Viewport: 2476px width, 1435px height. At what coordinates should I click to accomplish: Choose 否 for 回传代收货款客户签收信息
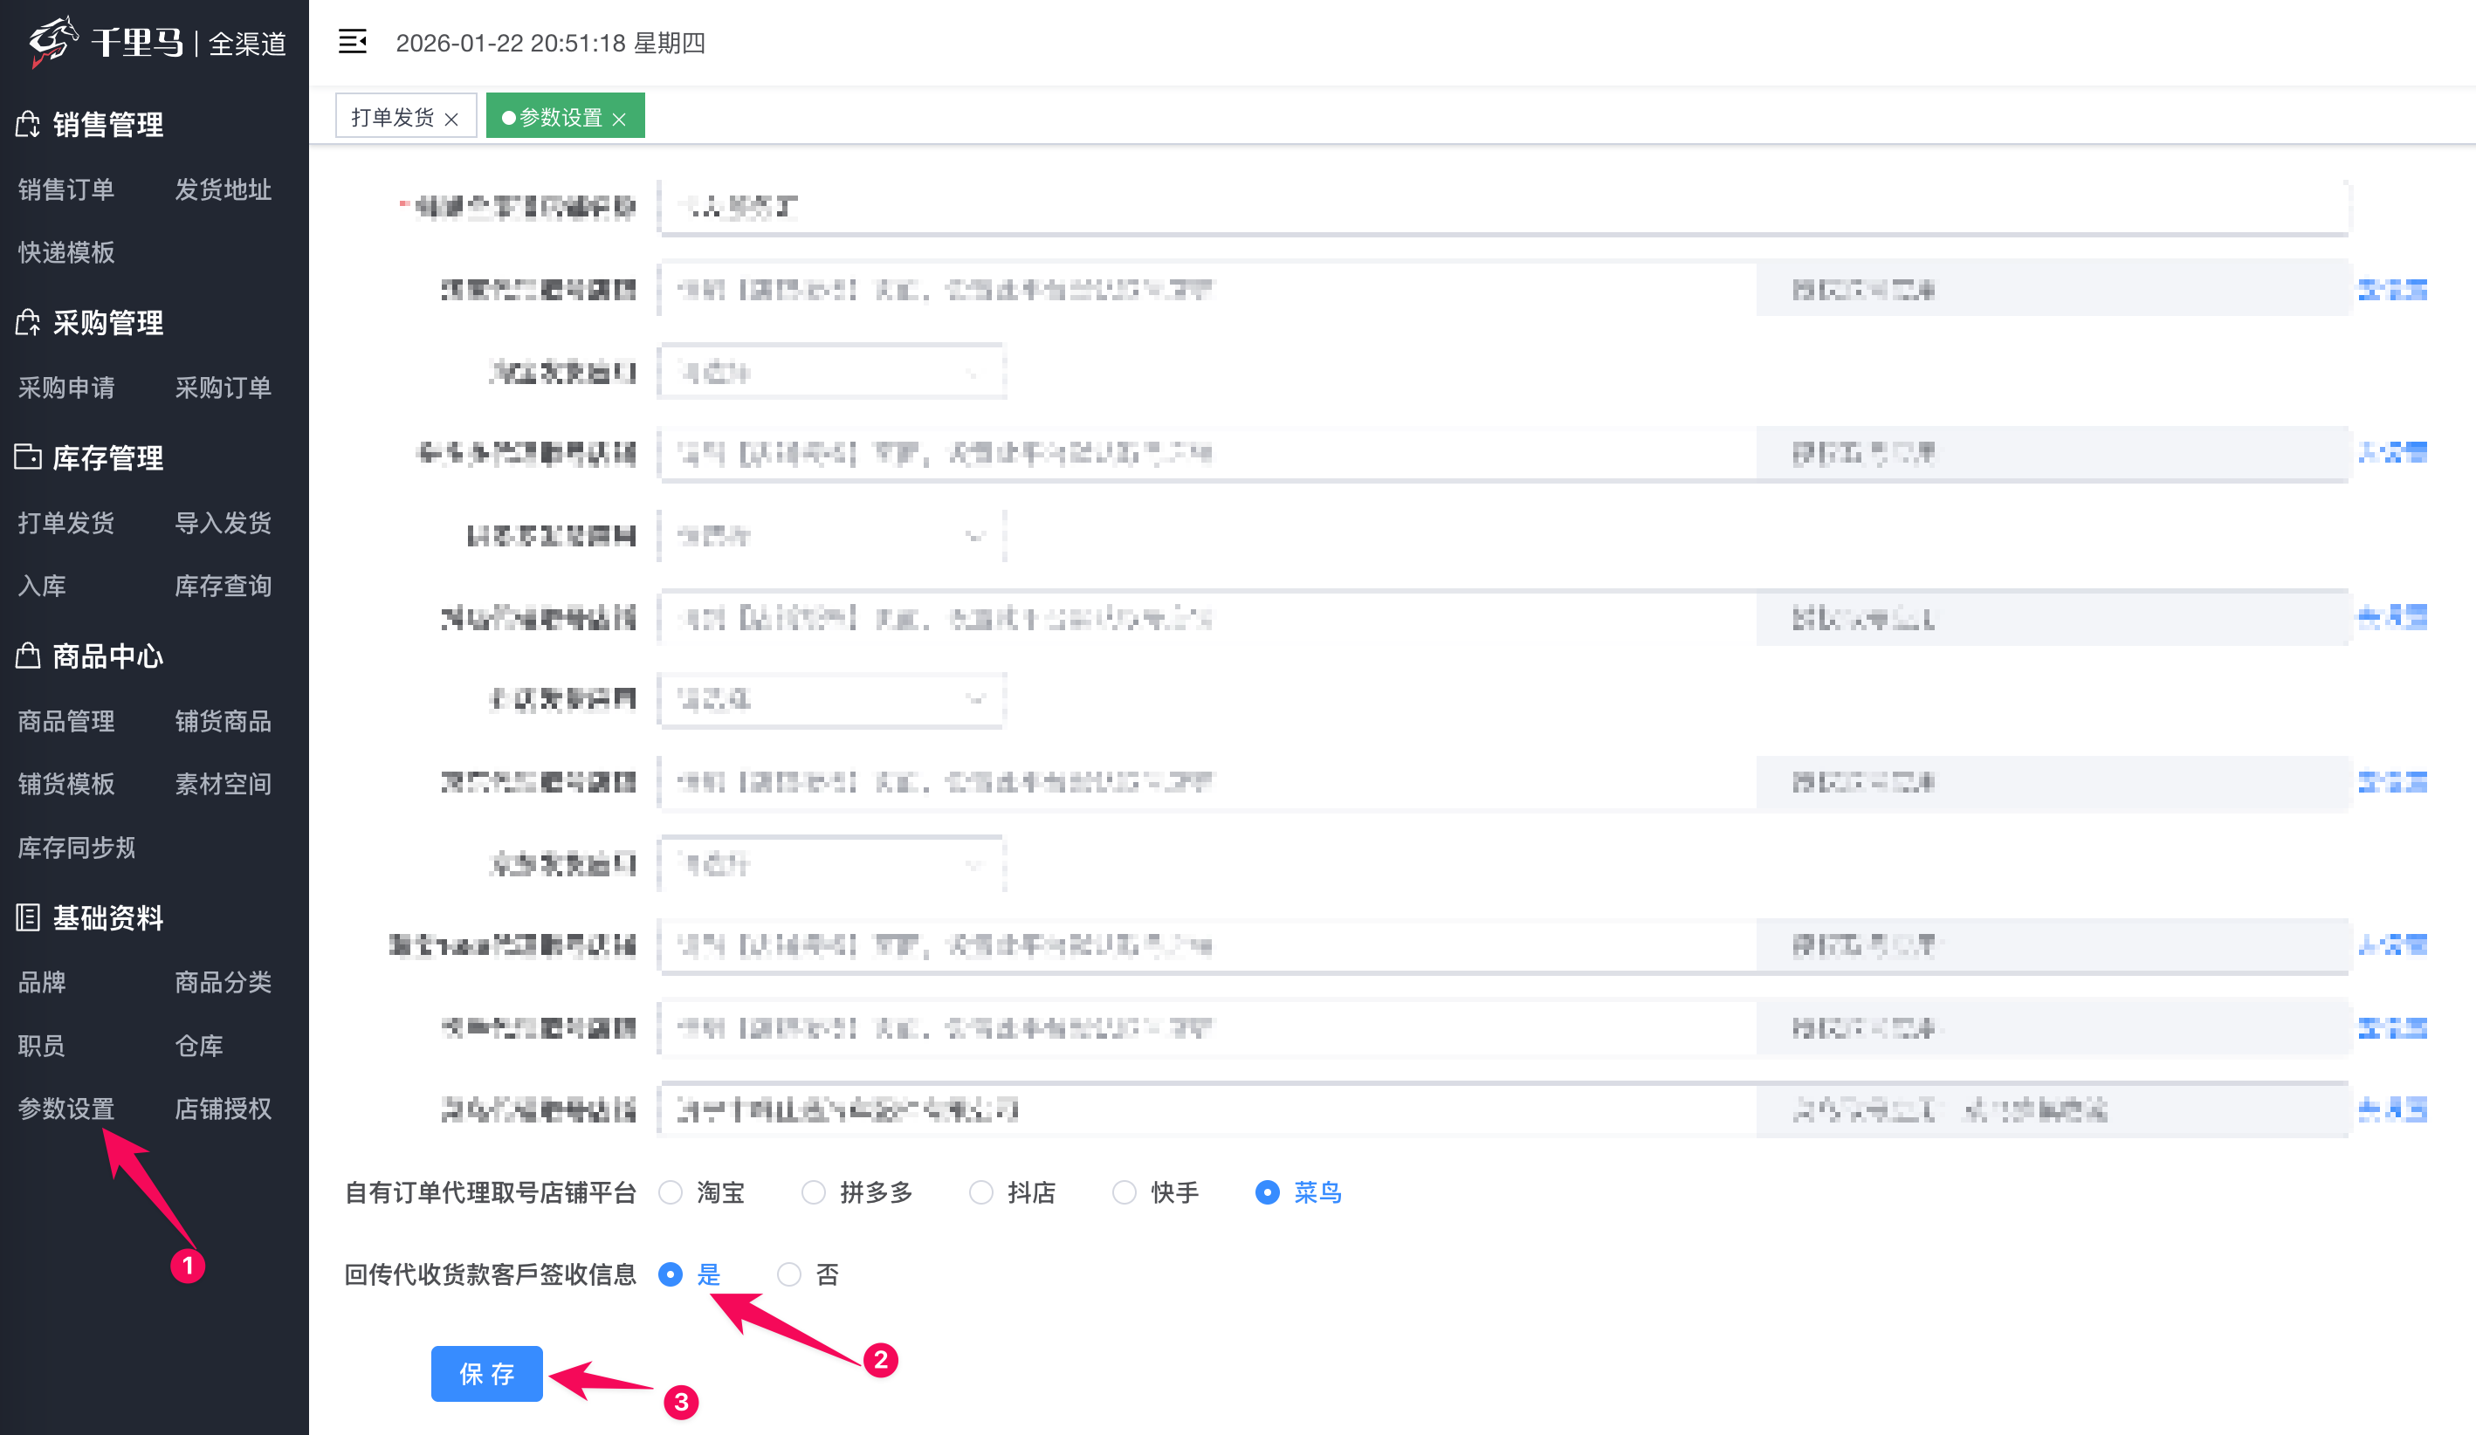pyautogui.click(x=789, y=1275)
